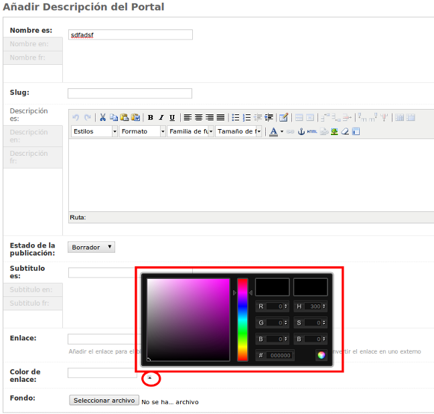Switch to the Subtitulo fr tab
The image size is (434, 414).
[33, 303]
